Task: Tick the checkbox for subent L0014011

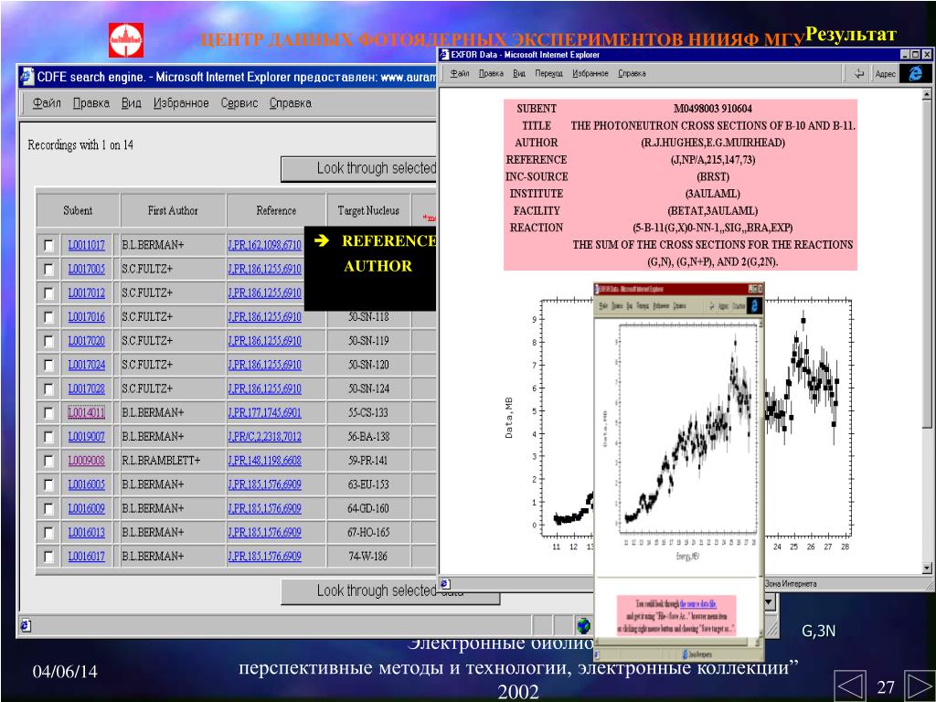Action: pyautogui.click(x=49, y=412)
